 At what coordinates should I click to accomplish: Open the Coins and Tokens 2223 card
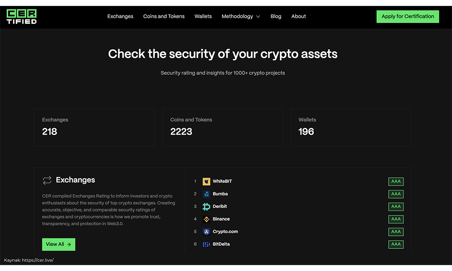click(x=223, y=127)
